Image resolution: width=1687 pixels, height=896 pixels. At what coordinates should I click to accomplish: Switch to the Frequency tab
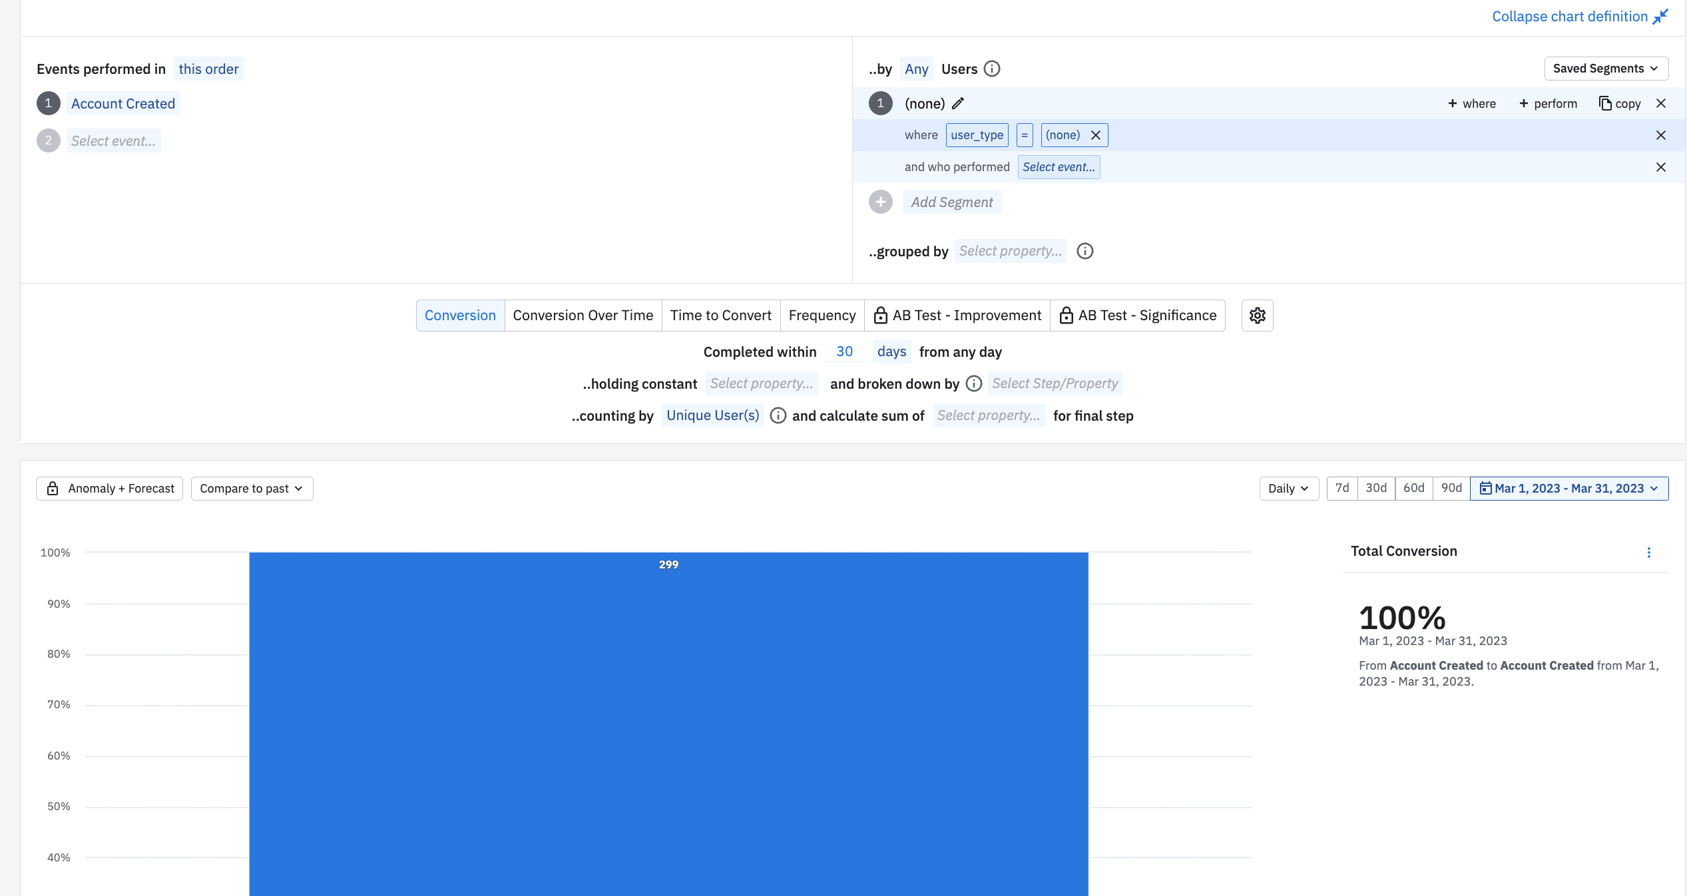click(822, 316)
